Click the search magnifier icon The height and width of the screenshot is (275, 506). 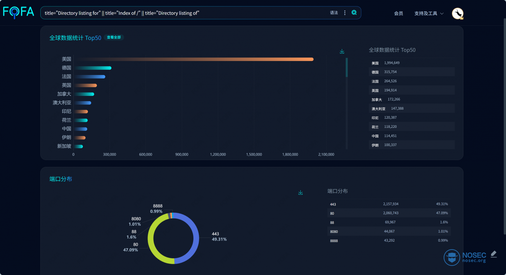pyautogui.click(x=354, y=13)
